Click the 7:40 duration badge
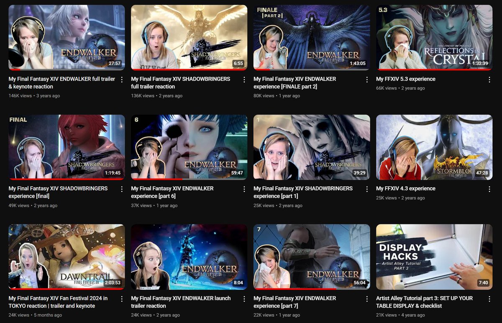 point(483,283)
